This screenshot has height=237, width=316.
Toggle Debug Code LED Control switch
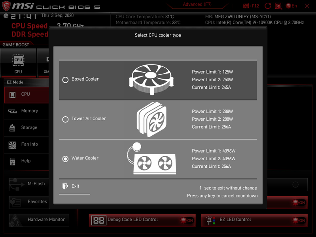click(187, 220)
